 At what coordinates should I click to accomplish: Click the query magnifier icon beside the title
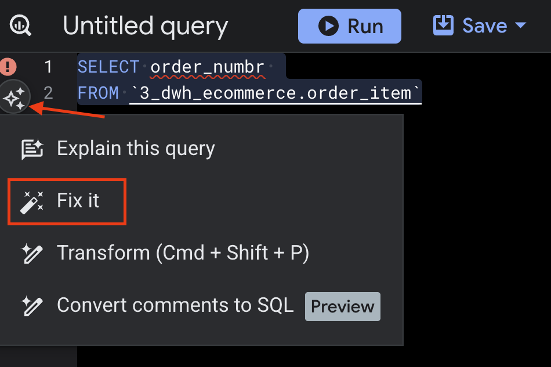point(20,26)
